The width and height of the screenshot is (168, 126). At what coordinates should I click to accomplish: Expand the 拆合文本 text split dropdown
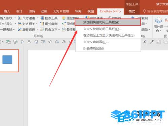59,30
